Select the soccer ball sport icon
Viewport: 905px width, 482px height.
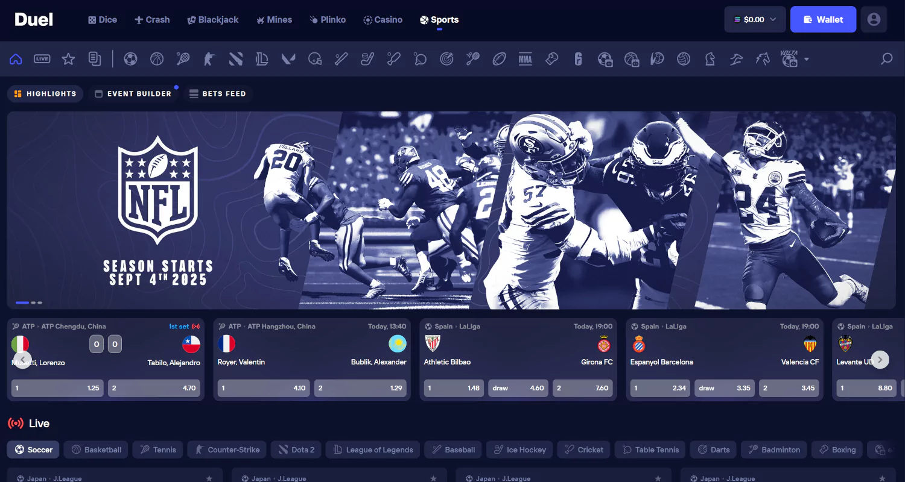point(130,58)
